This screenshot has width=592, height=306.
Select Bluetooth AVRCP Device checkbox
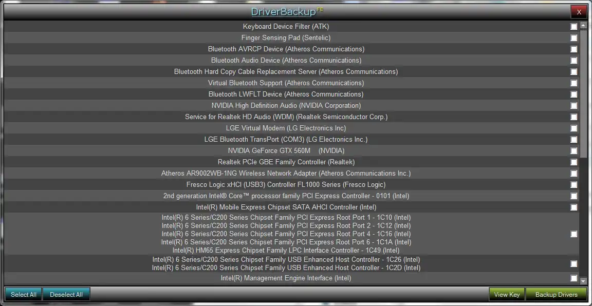click(x=574, y=49)
